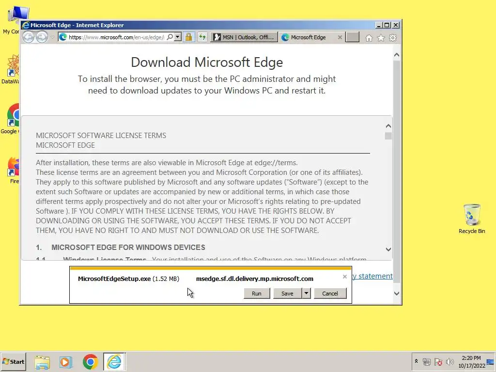Show hidden tray icons
This screenshot has height=372, width=496.
coord(416,361)
